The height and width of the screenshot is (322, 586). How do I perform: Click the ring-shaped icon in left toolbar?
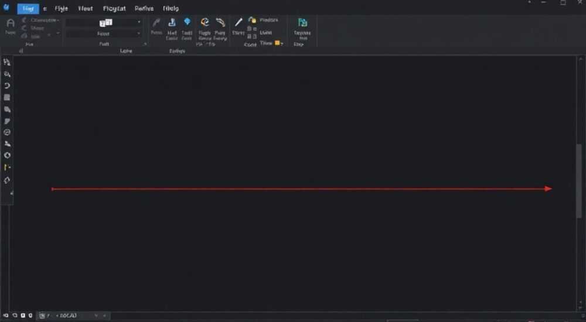pos(7,155)
